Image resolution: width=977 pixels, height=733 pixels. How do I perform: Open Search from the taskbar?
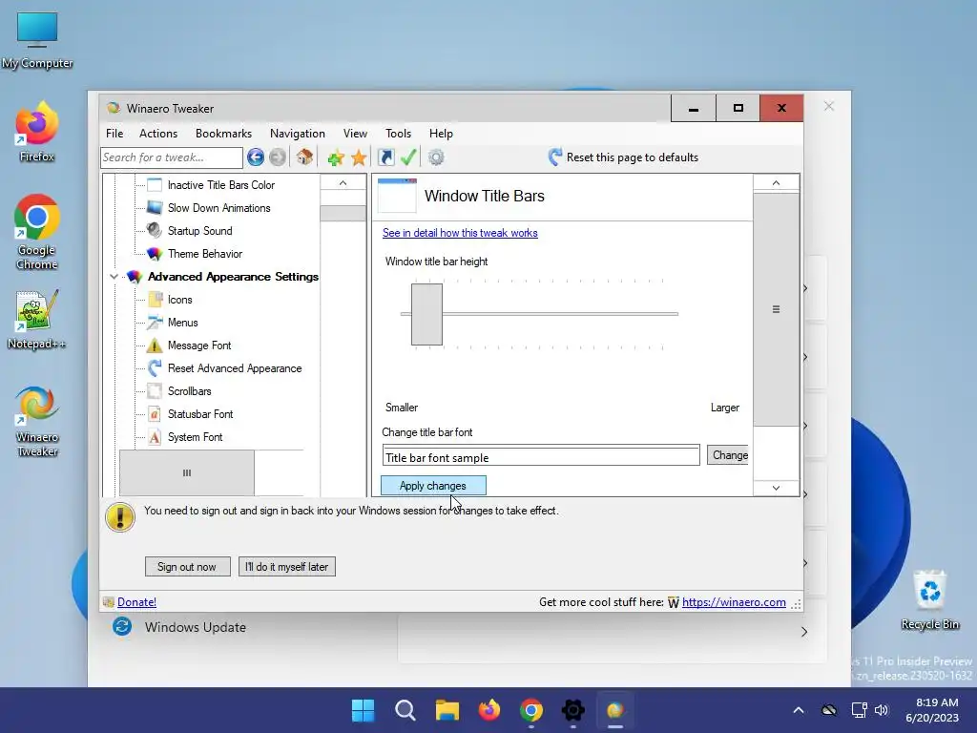click(x=405, y=710)
